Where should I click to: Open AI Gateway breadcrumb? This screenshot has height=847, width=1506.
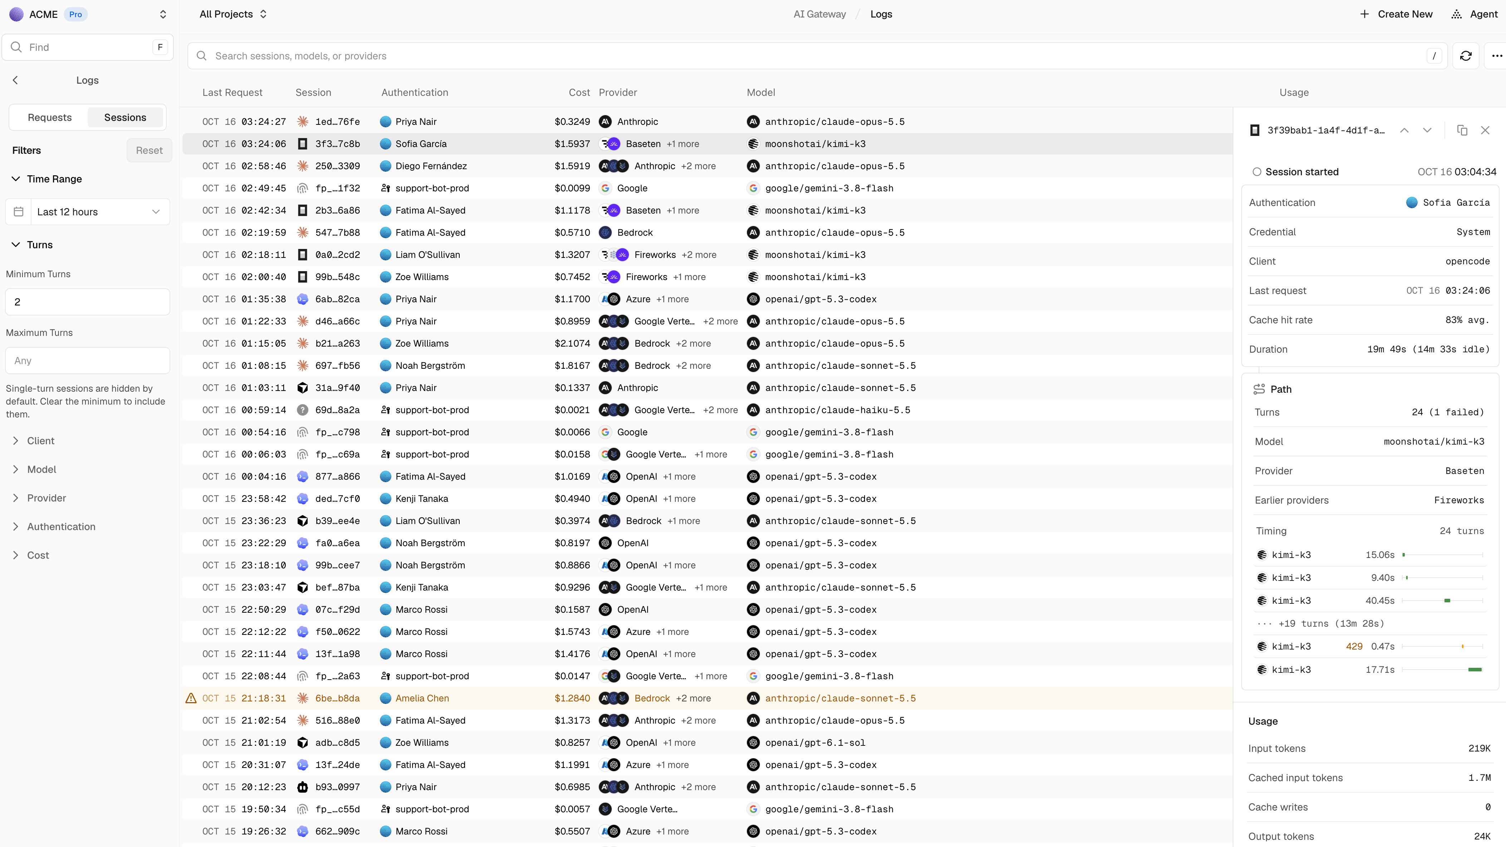pos(819,14)
